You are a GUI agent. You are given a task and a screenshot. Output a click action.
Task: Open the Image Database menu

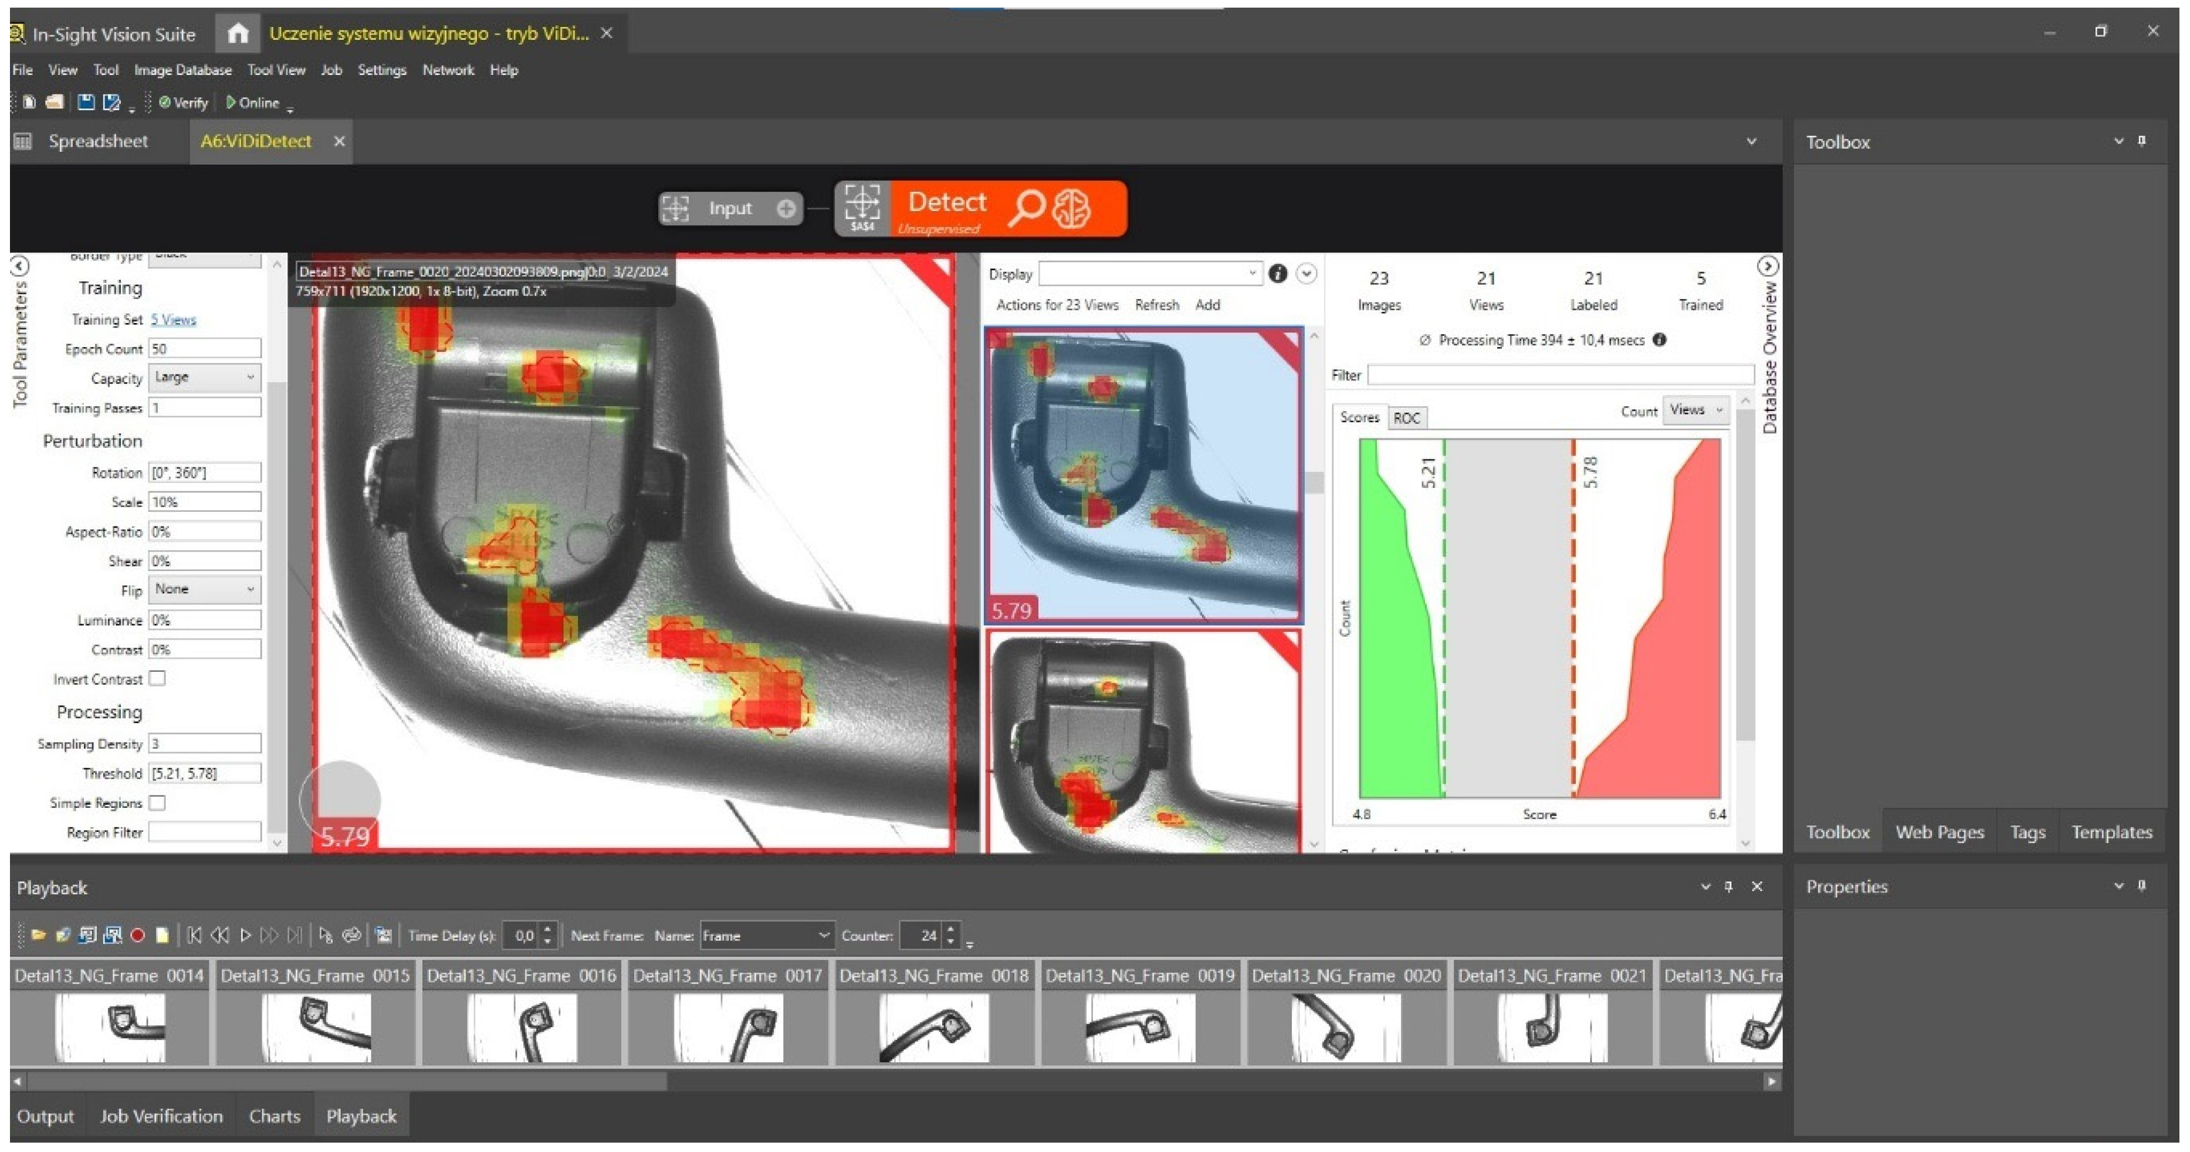(x=183, y=70)
